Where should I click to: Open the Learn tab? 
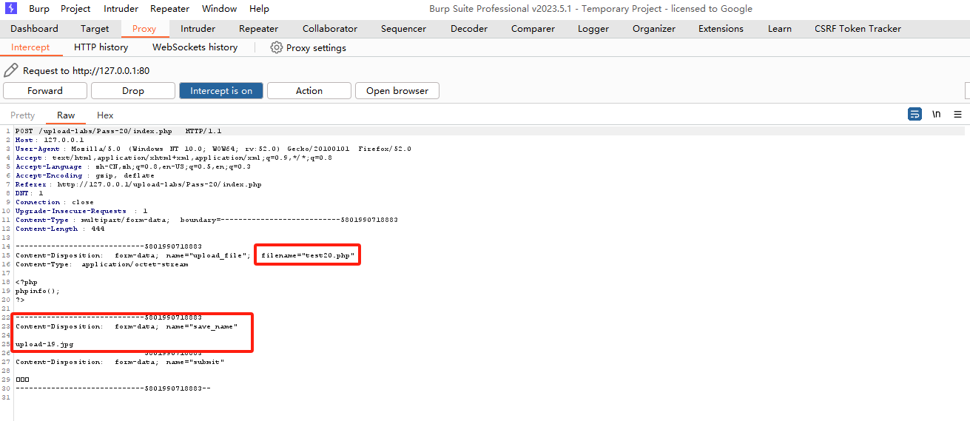pyautogui.click(x=780, y=29)
